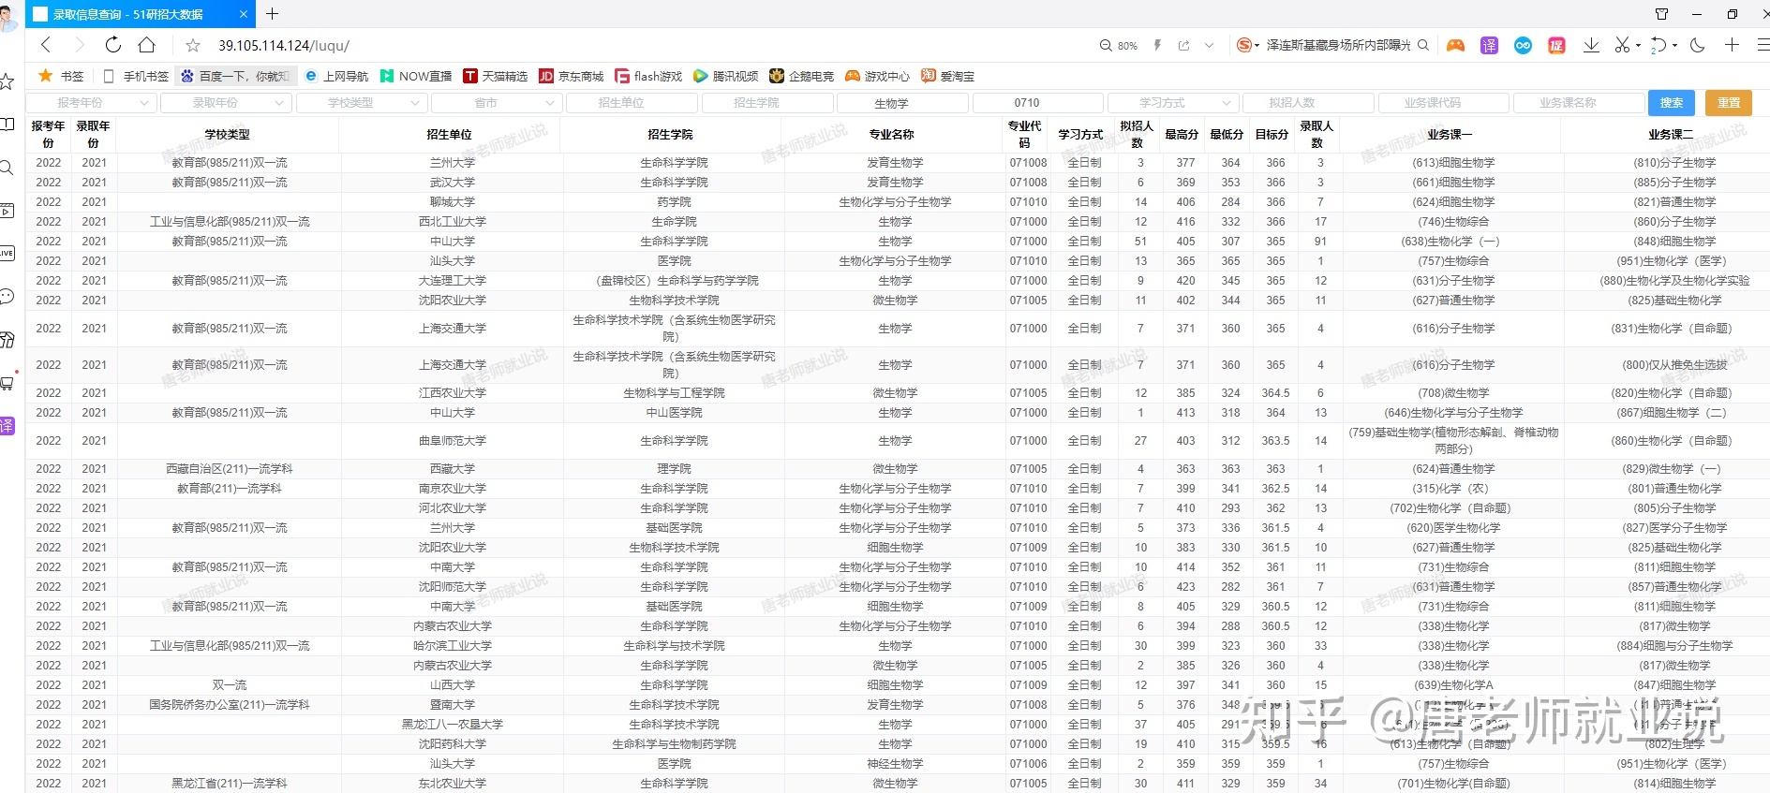The width and height of the screenshot is (1770, 793).
Task: Expand the 学习方式 dropdown filter
Action: [x=1172, y=103]
